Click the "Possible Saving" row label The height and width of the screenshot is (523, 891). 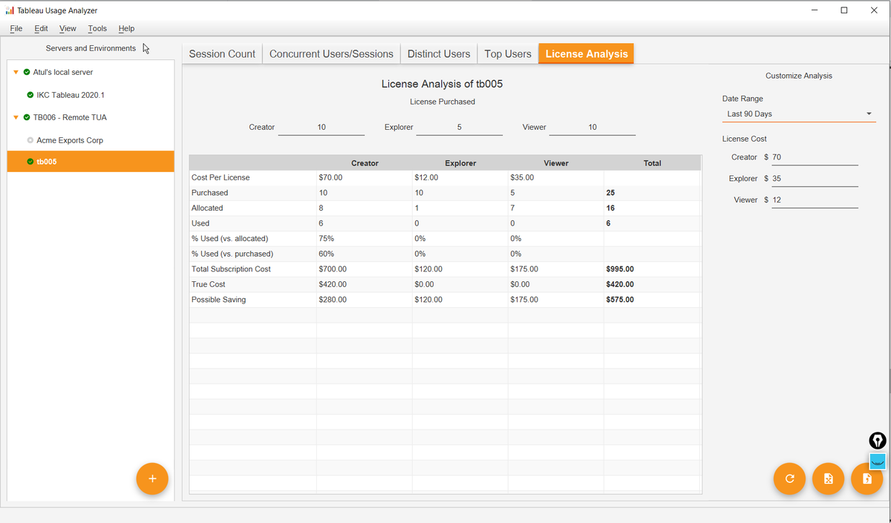pos(218,300)
